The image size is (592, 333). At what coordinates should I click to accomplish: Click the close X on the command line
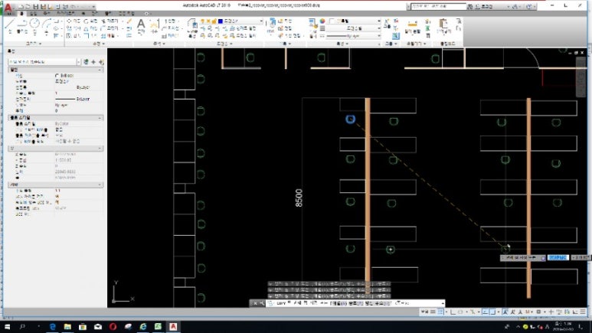[x=255, y=303]
